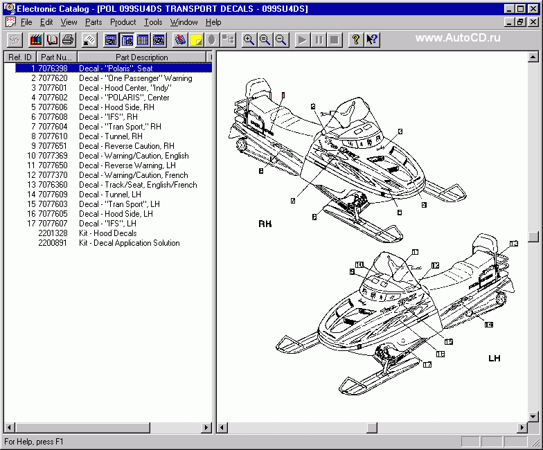The height and width of the screenshot is (450, 543).
Task: Open the Edit menu
Action: tap(46, 22)
